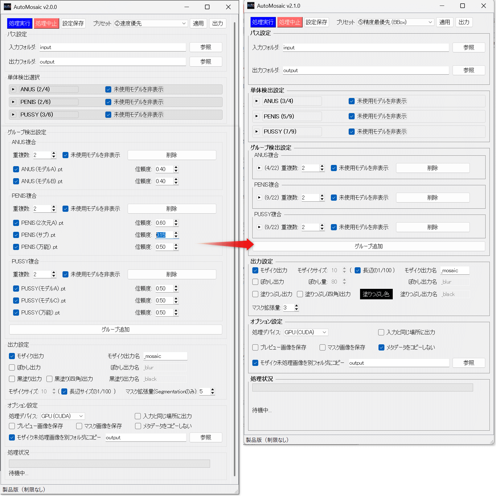Expand the ANUS複合 (4/22) group details
This screenshot has height=496, width=496.
tap(259, 168)
